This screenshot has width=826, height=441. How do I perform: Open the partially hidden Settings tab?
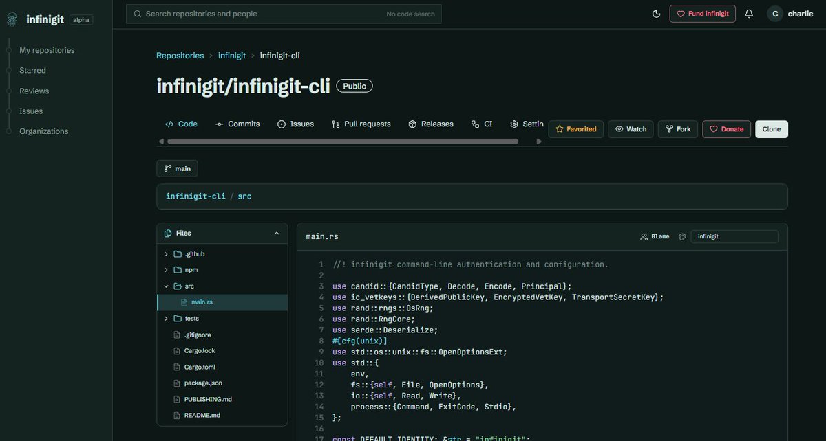[x=527, y=124]
